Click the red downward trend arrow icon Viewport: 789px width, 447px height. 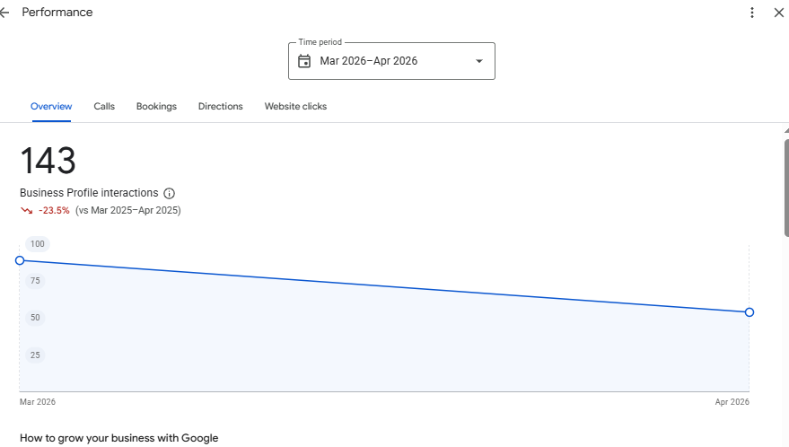pos(27,210)
